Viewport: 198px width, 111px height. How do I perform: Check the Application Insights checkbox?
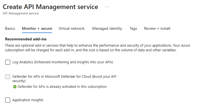coord(8,100)
